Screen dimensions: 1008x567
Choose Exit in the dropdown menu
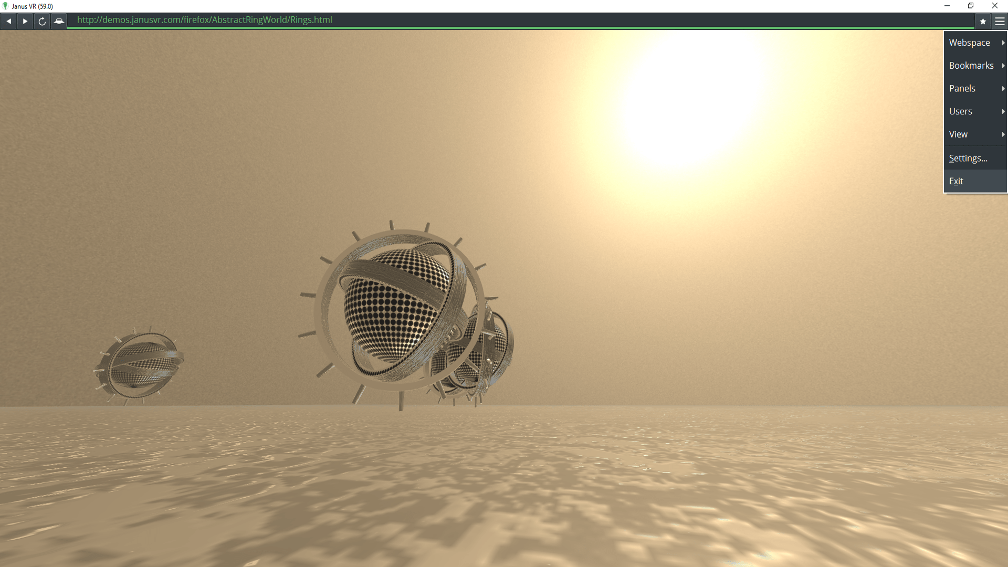pyautogui.click(x=956, y=181)
